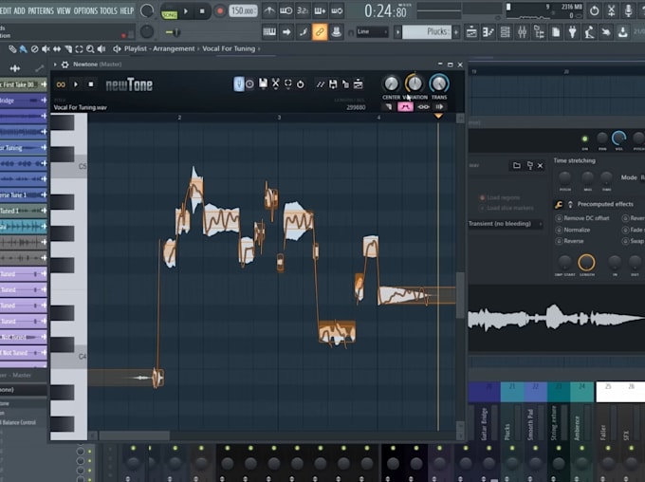The width and height of the screenshot is (645, 482).
Task: Open the Plucks pattern selector
Action: (427, 31)
